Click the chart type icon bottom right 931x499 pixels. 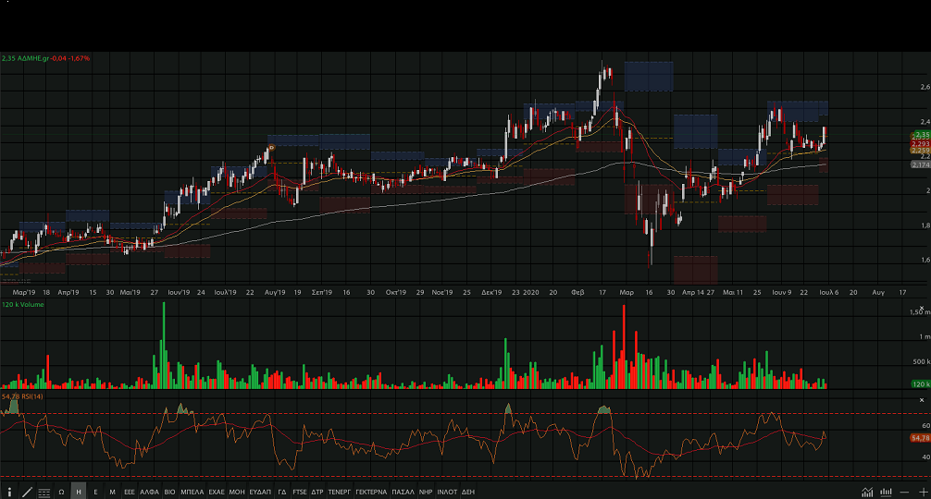coord(867,493)
